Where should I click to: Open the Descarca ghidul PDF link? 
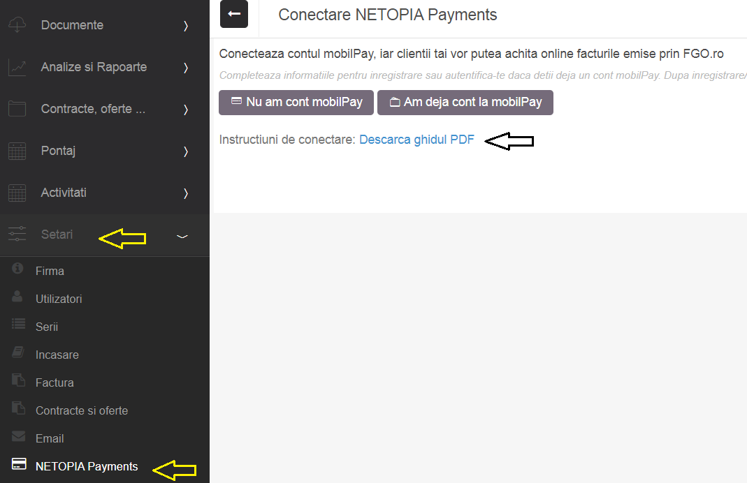(x=417, y=140)
